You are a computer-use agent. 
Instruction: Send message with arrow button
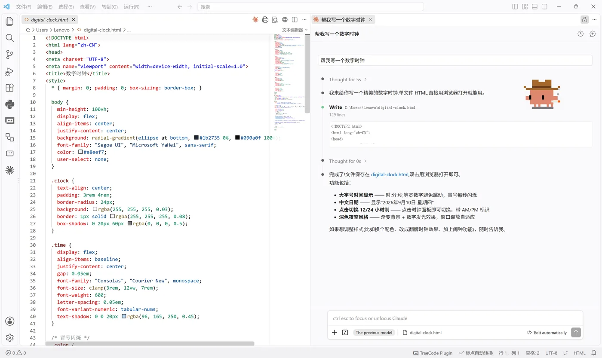pos(576,332)
